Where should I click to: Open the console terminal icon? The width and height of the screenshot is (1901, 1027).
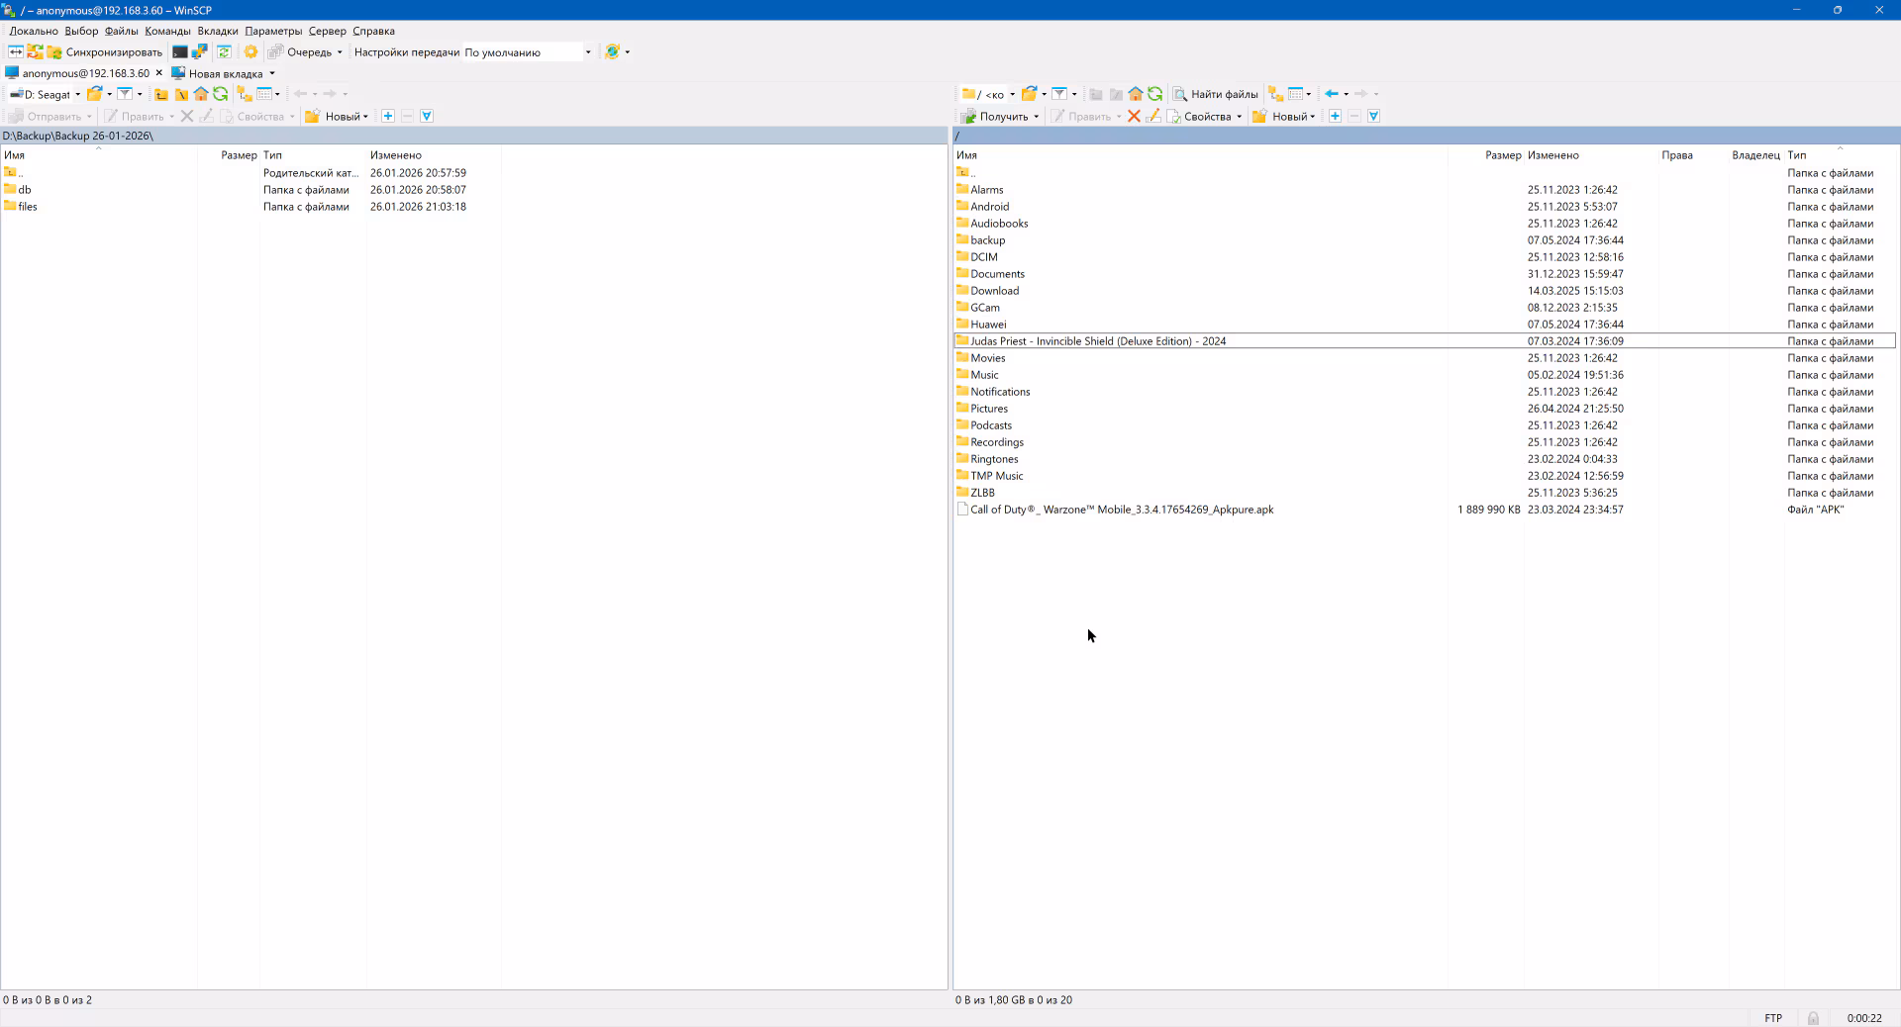tap(179, 51)
